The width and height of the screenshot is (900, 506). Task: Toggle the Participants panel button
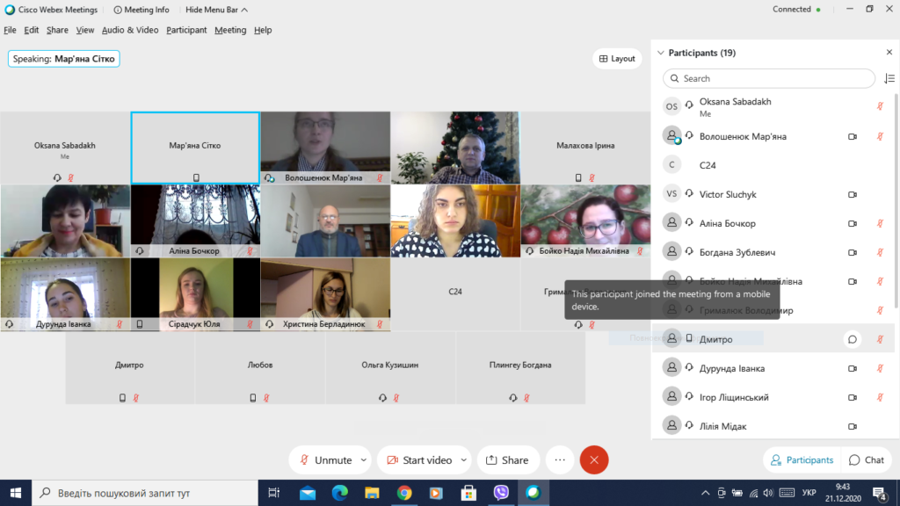(802, 460)
